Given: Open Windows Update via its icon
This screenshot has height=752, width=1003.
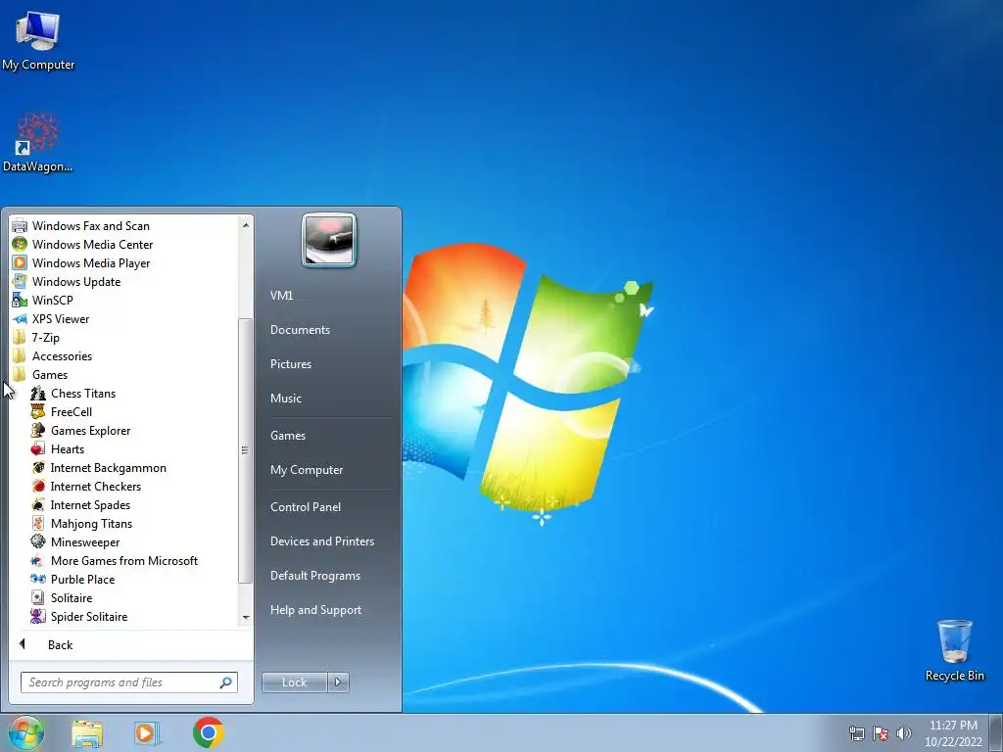Looking at the screenshot, I should (x=20, y=281).
